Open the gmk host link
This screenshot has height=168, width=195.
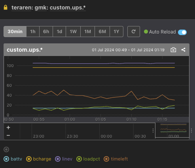coord(41,7)
